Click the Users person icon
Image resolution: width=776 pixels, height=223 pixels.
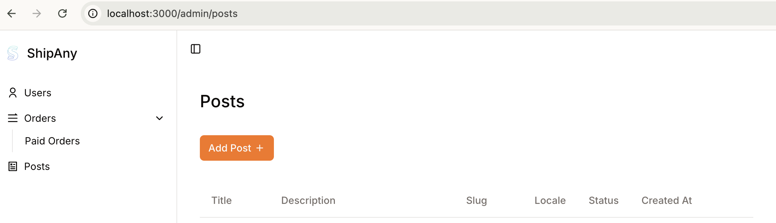[13, 93]
